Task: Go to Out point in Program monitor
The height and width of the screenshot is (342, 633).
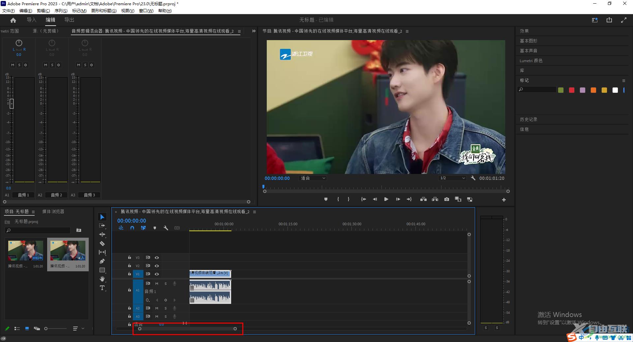Action: coord(409,199)
